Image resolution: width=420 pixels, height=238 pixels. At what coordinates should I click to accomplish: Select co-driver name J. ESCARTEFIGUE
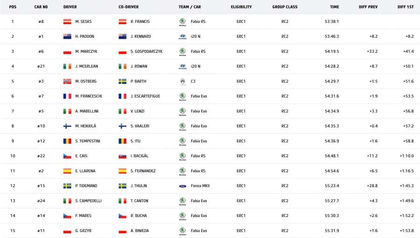point(145,96)
